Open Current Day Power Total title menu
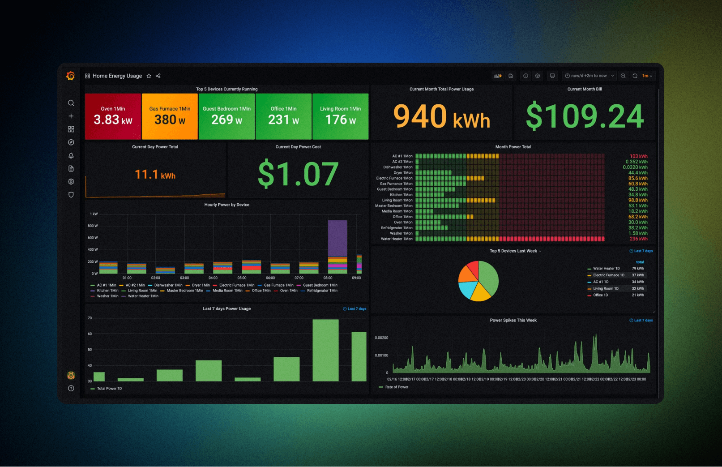This screenshot has width=722, height=467. (155, 147)
